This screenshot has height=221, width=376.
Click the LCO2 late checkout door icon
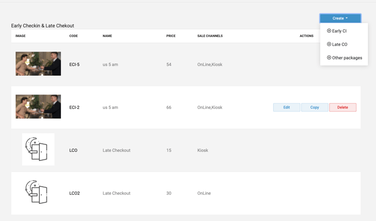37,192
